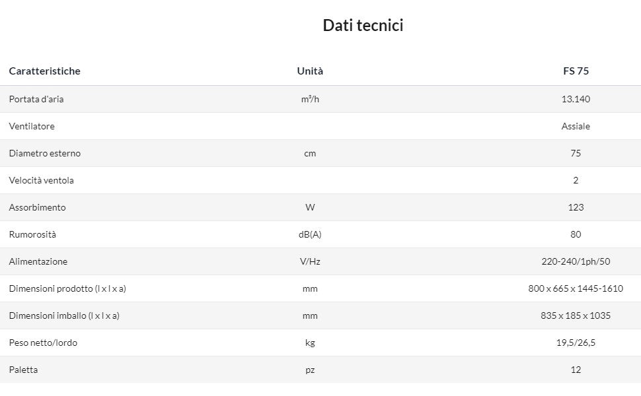The image size is (641, 396).
Task: Click the V/Hz unit cell
Action: point(310,261)
